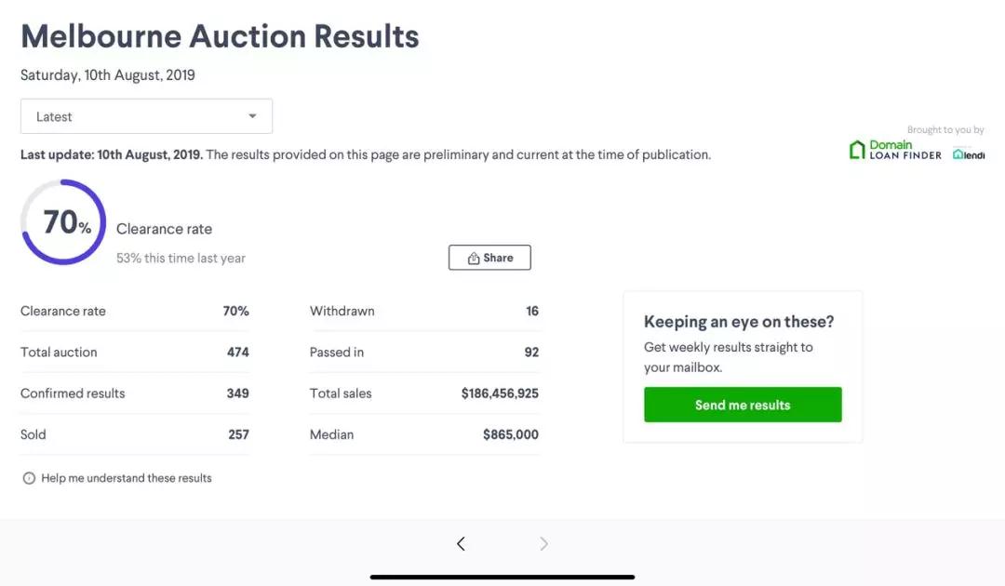This screenshot has width=1005, height=586.
Task: Click the 70% clearance rate gauge
Action: [63, 222]
